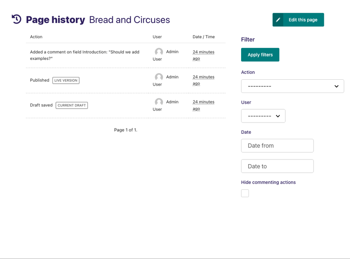Click Edit this page button
This screenshot has width=350, height=259.
click(298, 20)
